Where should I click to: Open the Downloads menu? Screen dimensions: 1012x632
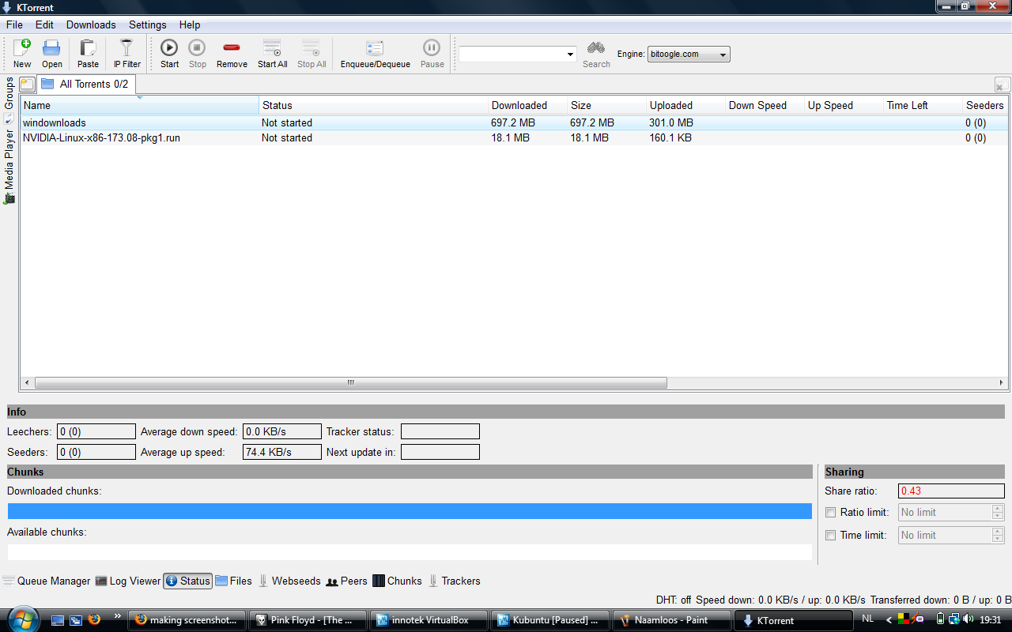tap(91, 24)
